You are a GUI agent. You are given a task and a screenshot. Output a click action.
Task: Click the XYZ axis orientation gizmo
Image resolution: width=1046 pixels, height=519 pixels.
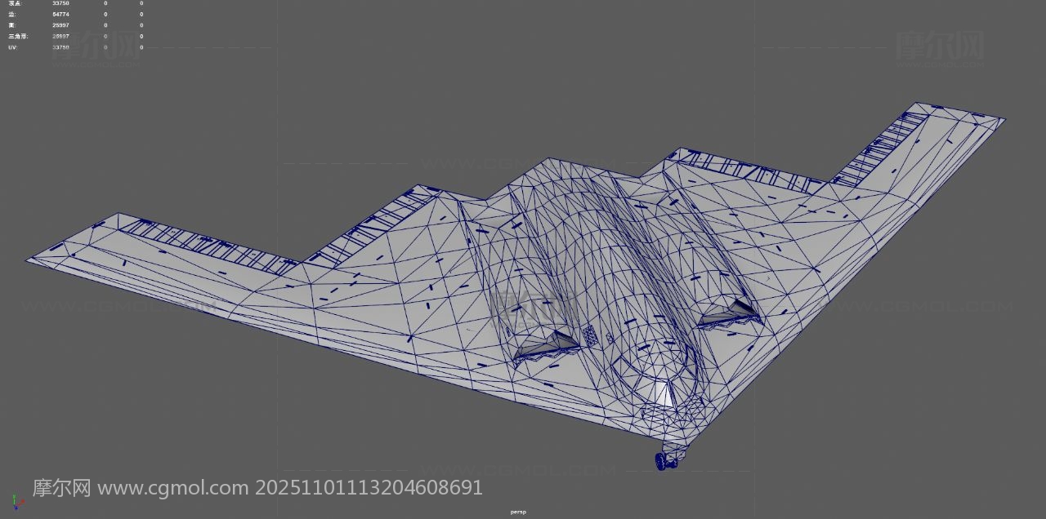14,501
